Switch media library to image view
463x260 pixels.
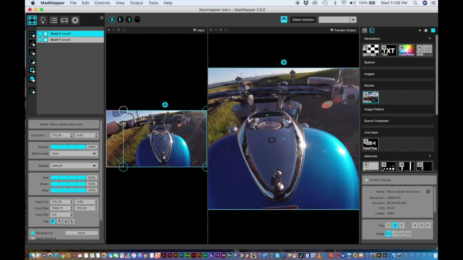[x=372, y=30]
